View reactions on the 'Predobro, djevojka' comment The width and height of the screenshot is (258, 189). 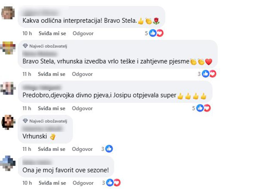click(203, 108)
